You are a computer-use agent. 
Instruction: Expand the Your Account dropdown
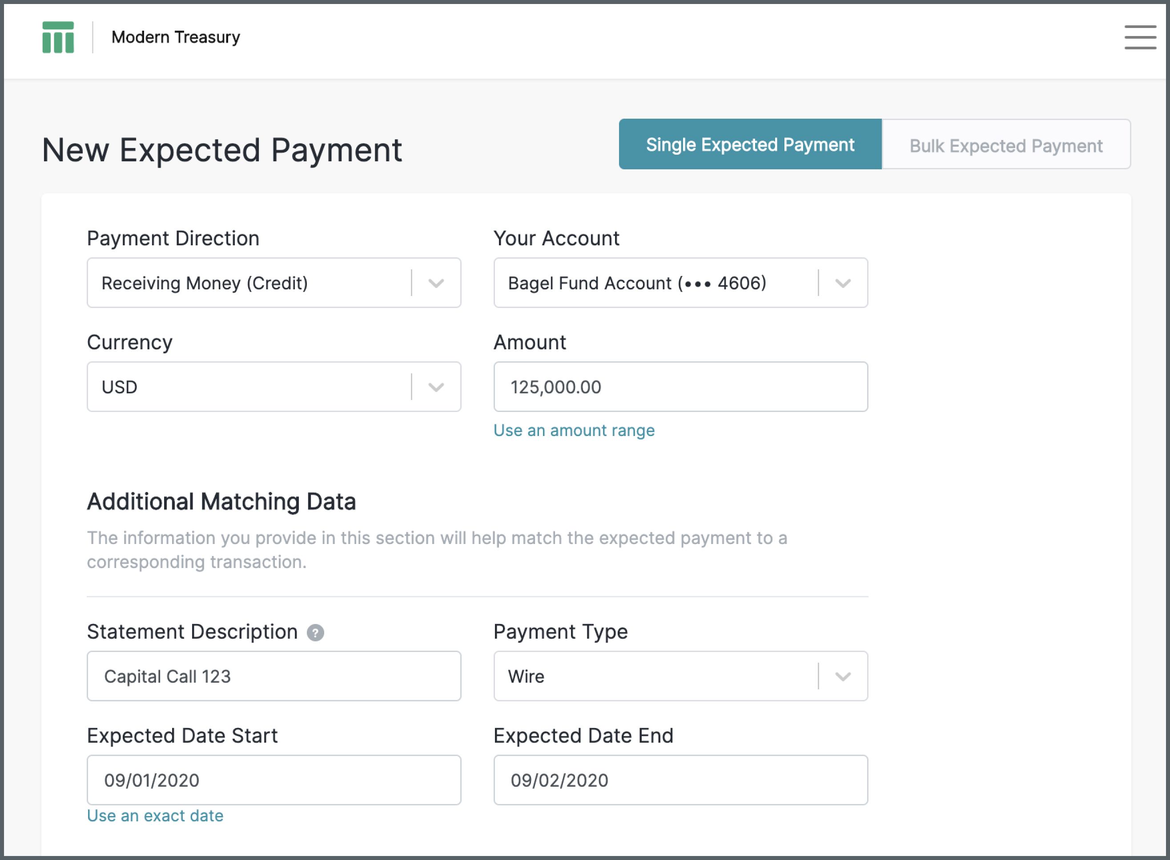coord(842,283)
